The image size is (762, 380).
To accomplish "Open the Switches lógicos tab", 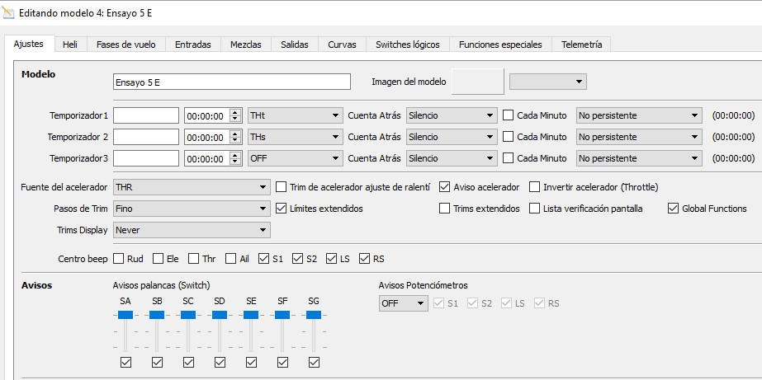I will point(407,45).
